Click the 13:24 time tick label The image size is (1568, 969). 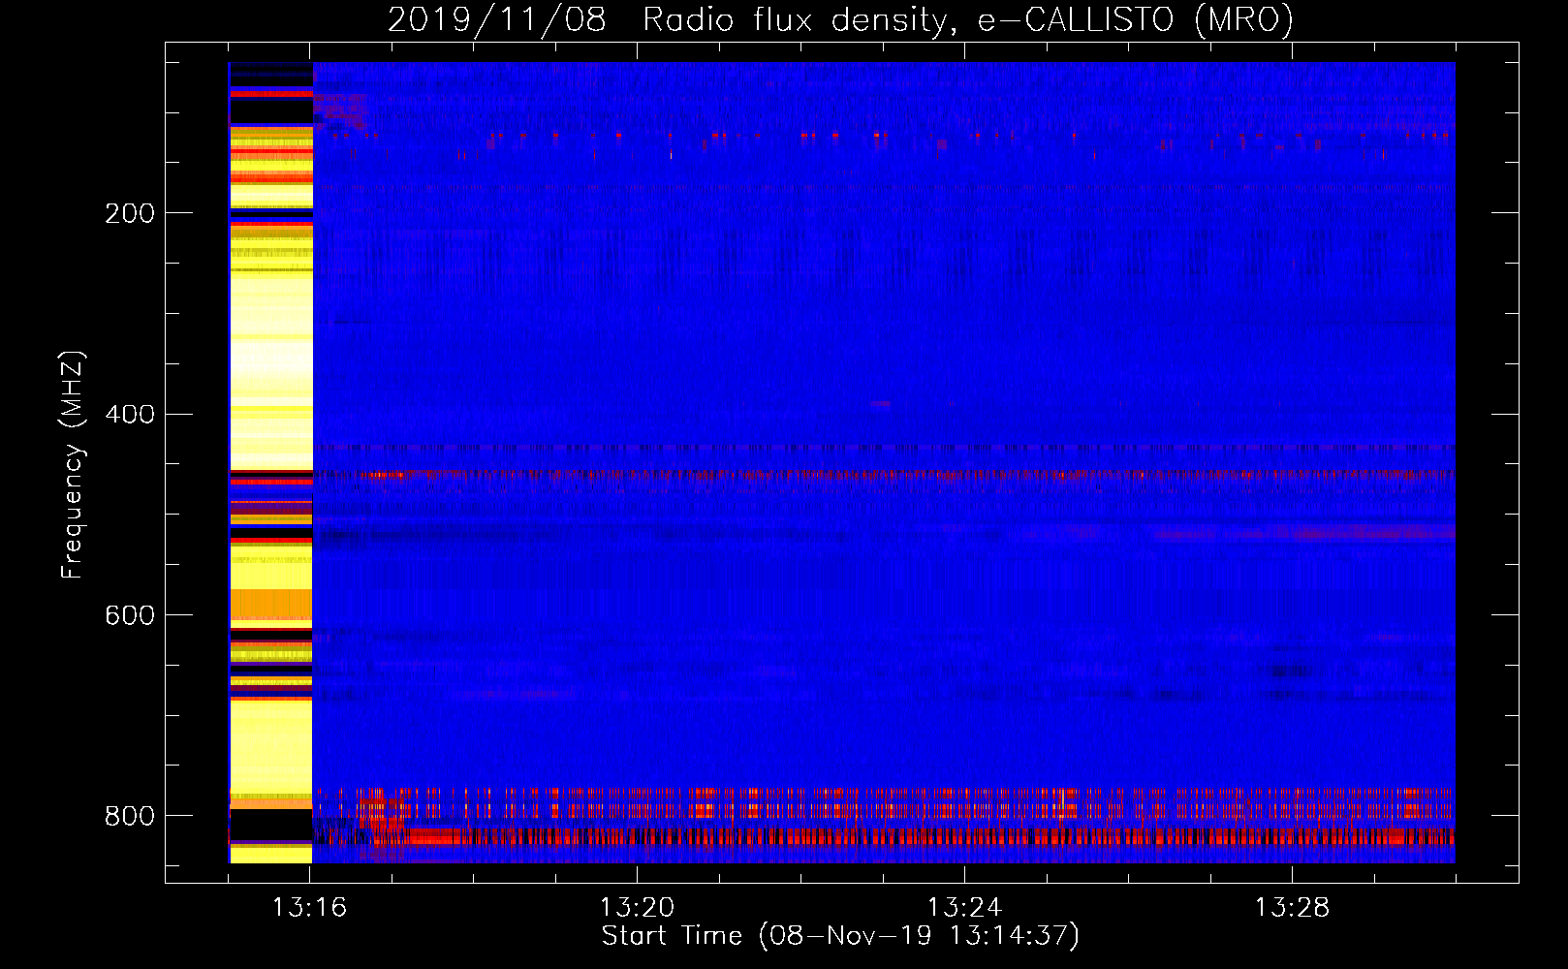(x=964, y=908)
